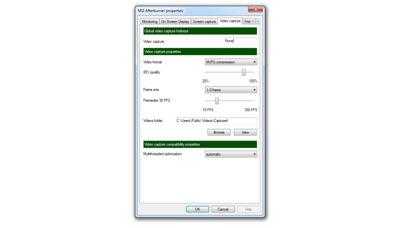
Task: Click the 10 FPS minimum label
Action: click(208, 110)
